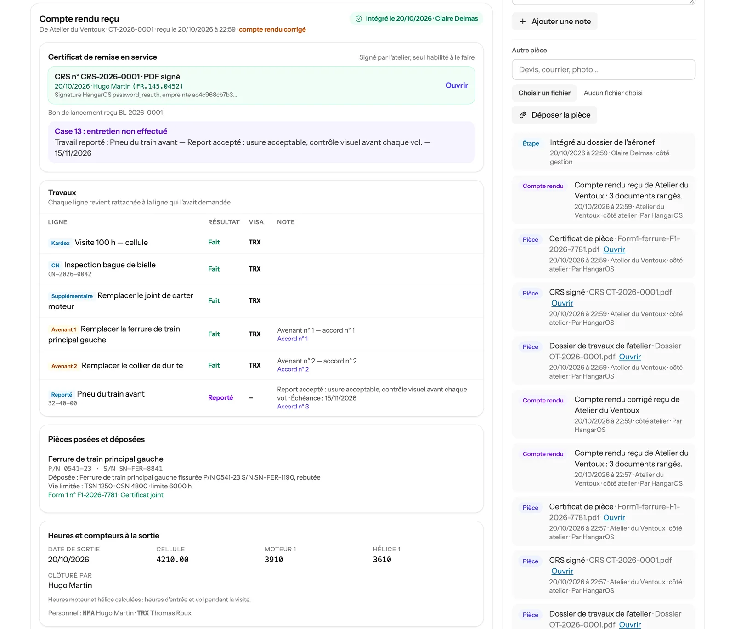Click RÉSULTAT column header
The width and height of the screenshot is (735, 629).
pos(224,222)
